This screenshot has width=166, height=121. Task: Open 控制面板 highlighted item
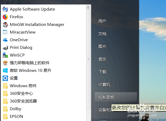point(116,97)
